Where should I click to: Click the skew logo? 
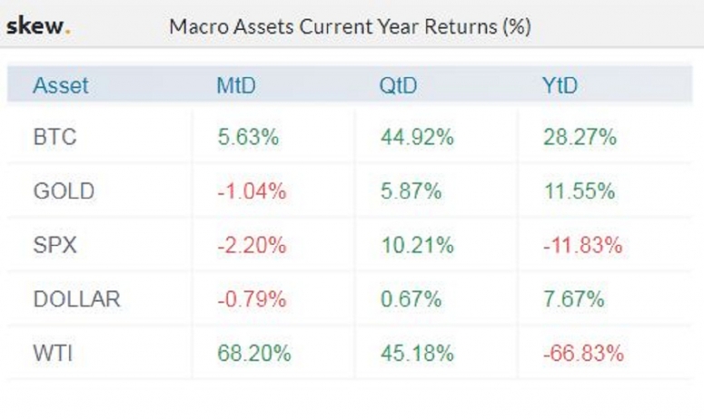[38, 26]
